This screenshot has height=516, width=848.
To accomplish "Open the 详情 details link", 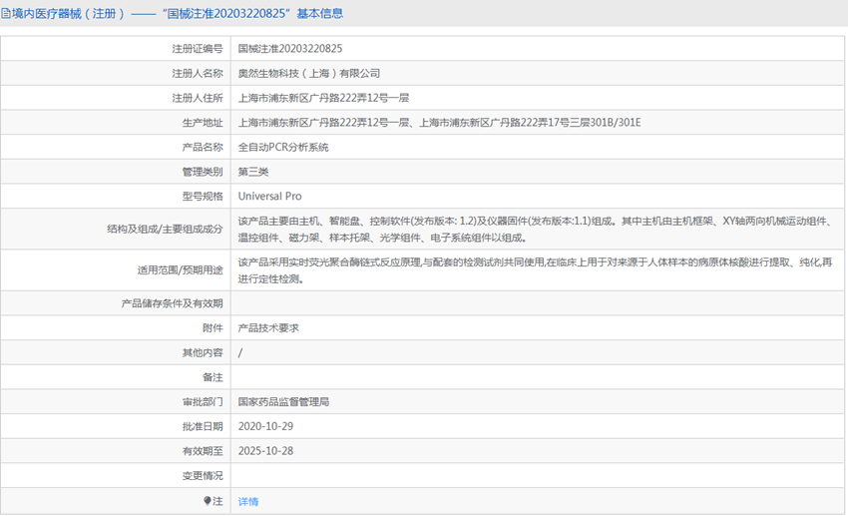I will click(x=248, y=501).
